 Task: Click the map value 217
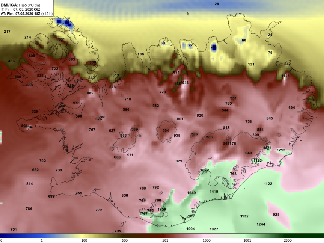pos(7,31)
